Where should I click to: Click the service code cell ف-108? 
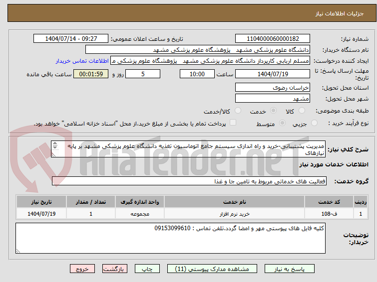click(329, 214)
